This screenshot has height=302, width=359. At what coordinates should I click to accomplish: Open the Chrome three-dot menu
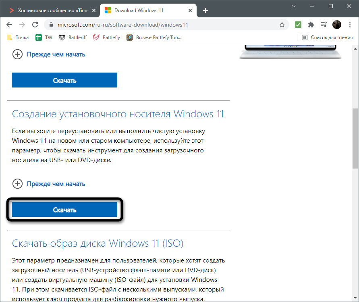350,25
